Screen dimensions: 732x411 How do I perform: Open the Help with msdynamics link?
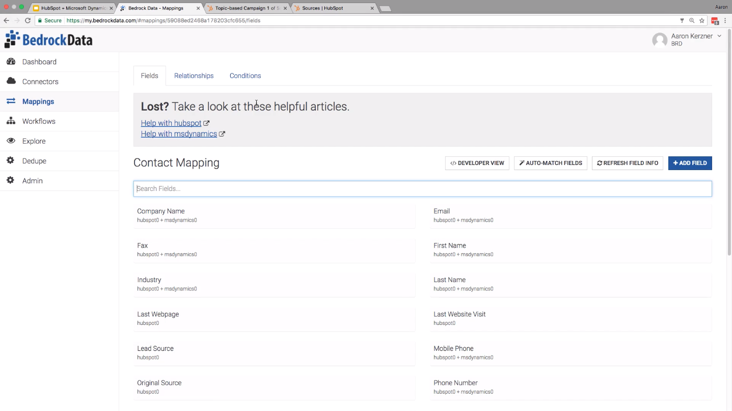point(179,134)
